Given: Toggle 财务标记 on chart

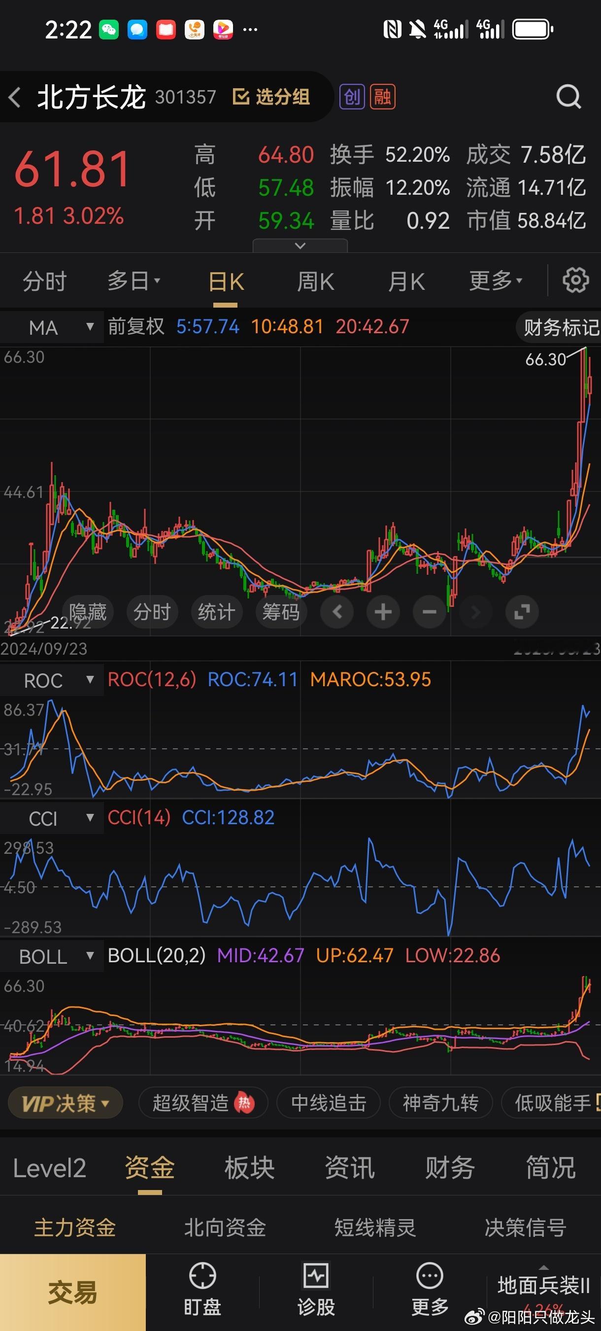Looking at the screenshot, I should (x=559, y=328).
